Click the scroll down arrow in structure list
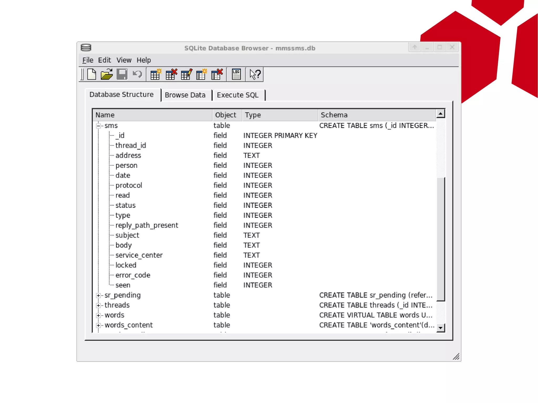The image size is (538, 403). point(441,328)
